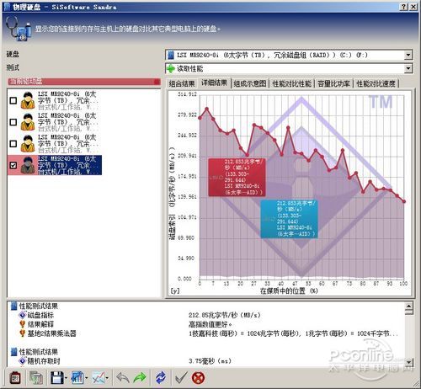421x389 pixels.
Task: Switch to the 详细结果 tab
Action: coord(214,83)
